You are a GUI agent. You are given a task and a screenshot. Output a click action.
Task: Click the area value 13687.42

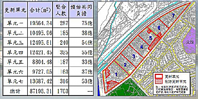coord(41,81)
